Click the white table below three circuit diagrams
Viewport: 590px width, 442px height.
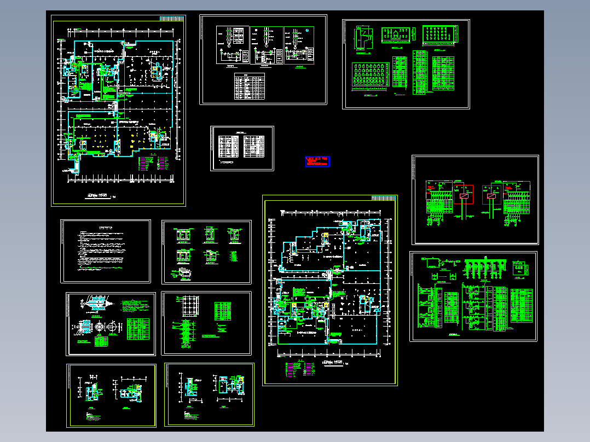point(250,86)
